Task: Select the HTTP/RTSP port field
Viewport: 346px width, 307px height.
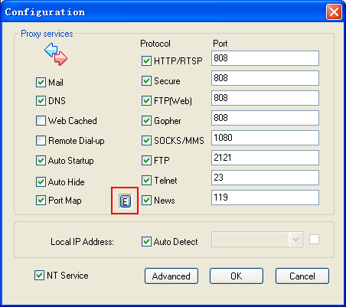Action: click(x=265, y=58)
